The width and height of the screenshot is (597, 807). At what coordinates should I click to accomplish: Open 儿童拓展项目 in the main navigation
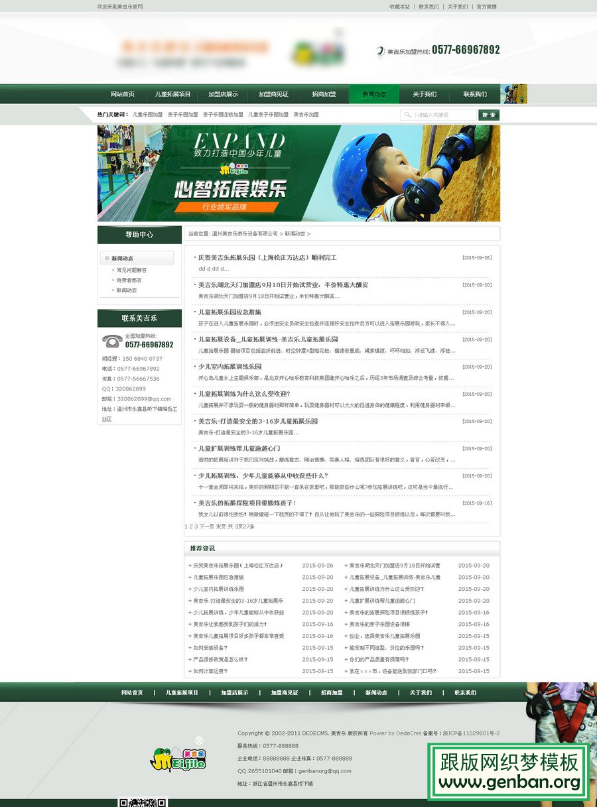pos(173,94)
